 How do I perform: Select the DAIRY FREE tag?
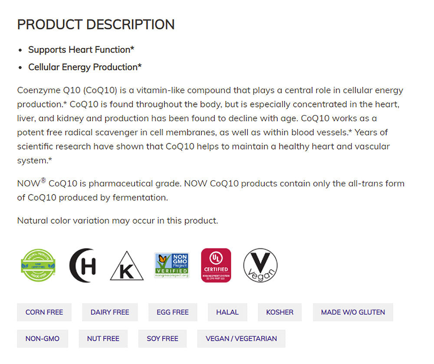[110, 312]
